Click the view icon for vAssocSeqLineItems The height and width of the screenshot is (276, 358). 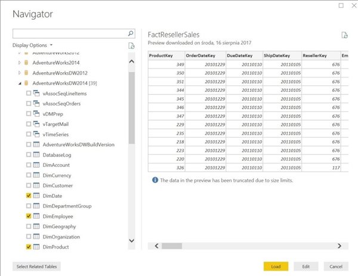[x=36, y=93]
